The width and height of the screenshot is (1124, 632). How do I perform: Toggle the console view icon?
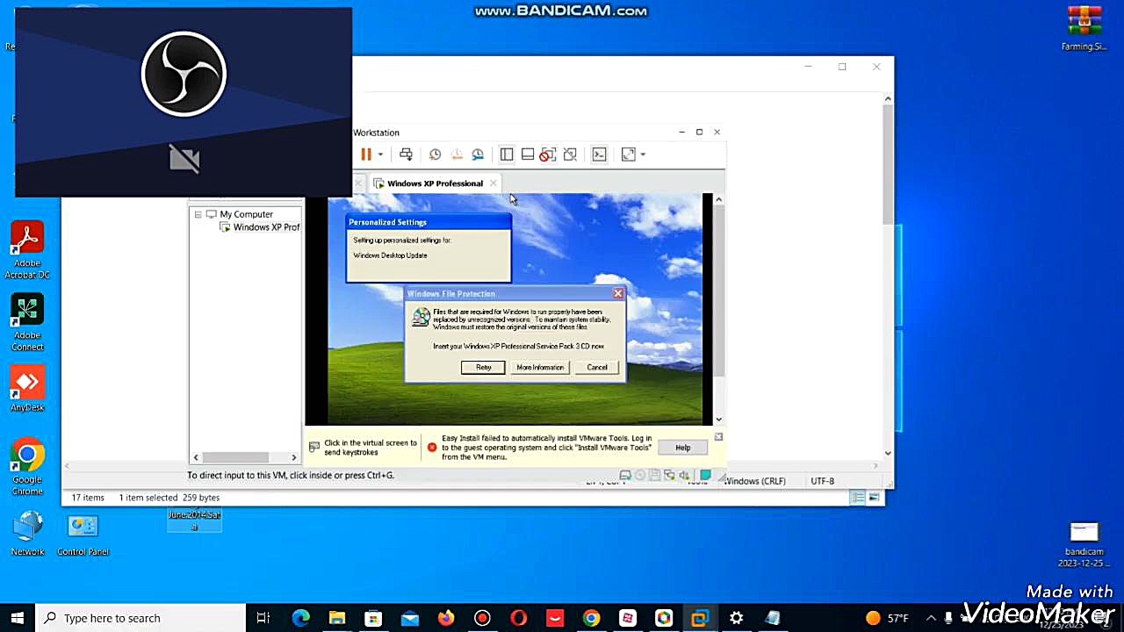599,154
